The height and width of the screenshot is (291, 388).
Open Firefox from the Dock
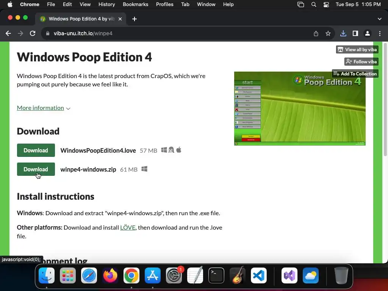tap(110, 275)
